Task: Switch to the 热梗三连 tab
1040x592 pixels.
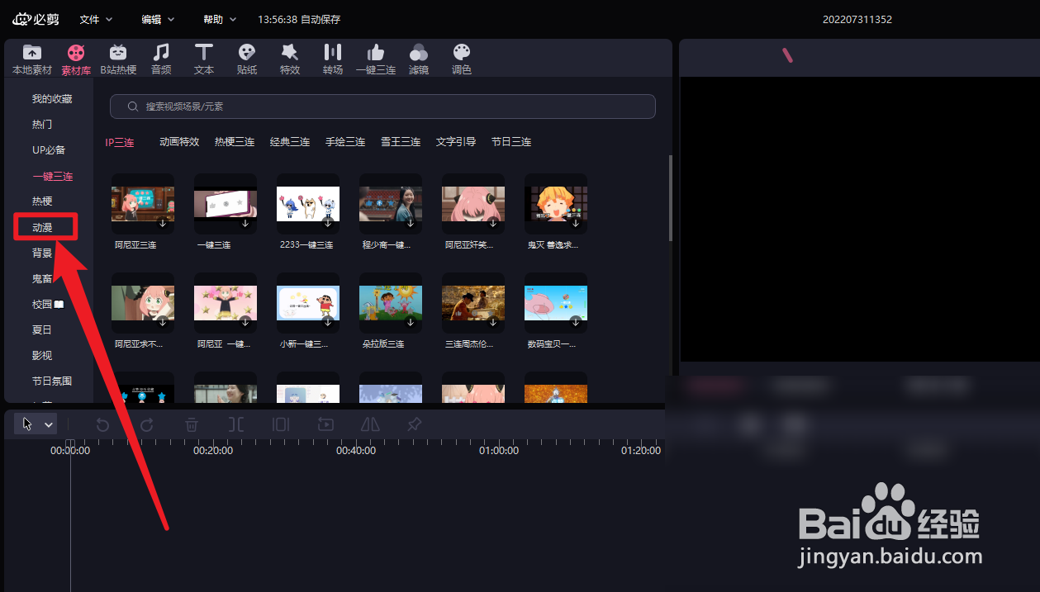Action: 235,142
